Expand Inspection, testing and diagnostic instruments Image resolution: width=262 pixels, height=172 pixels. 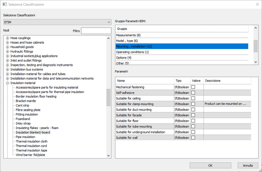[x=8, y=65]
